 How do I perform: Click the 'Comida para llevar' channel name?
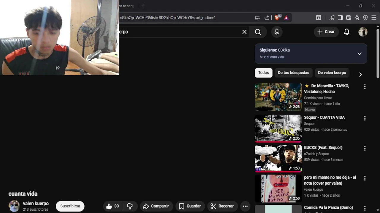(x=318, y=98)
